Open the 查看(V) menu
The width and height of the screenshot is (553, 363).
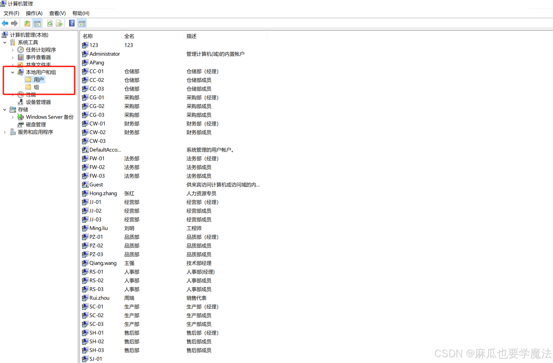click(57, 13)
